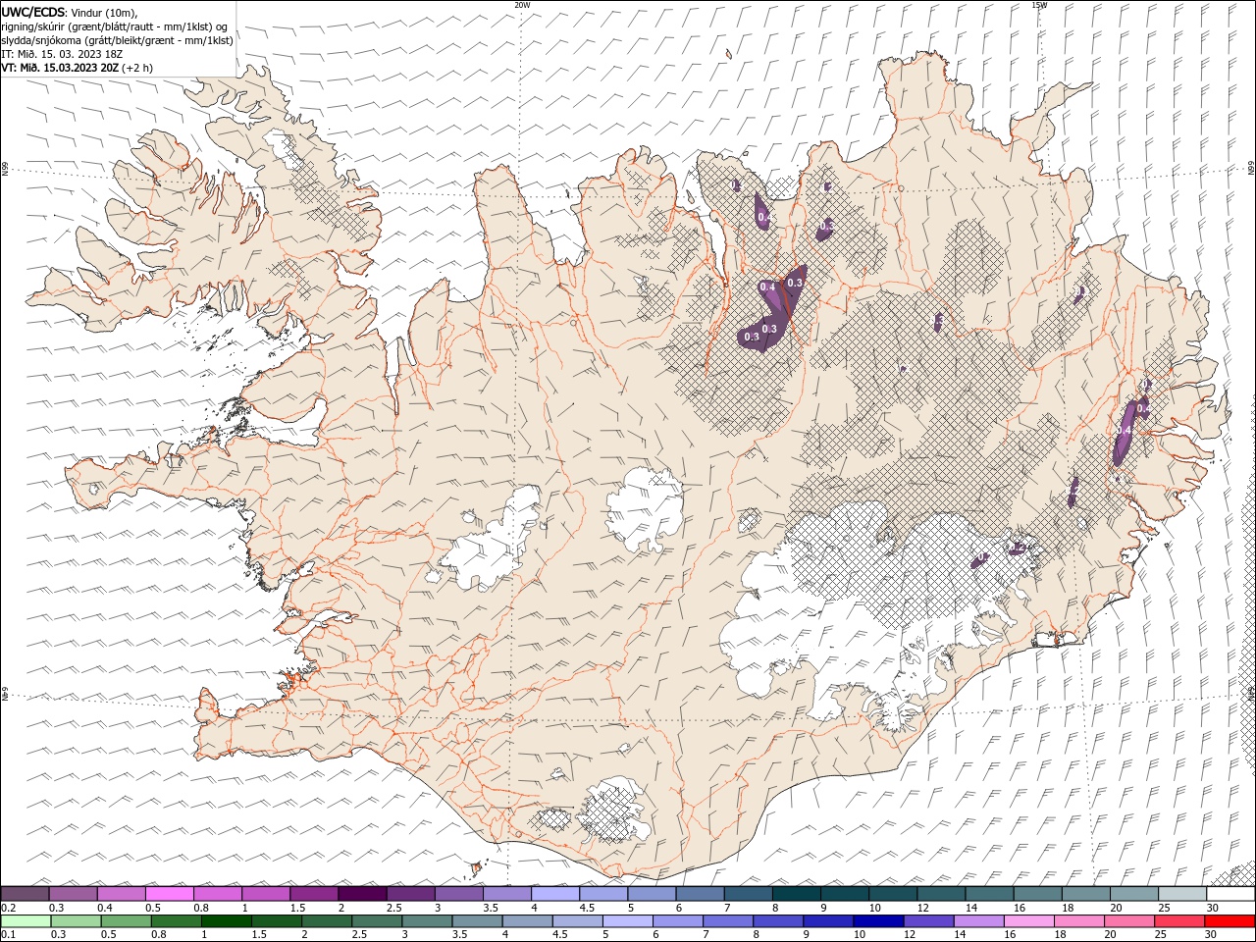1256x942 pixels.
Task: Select the lilac rain swatch at 14
Action: (x=978, y=921)
